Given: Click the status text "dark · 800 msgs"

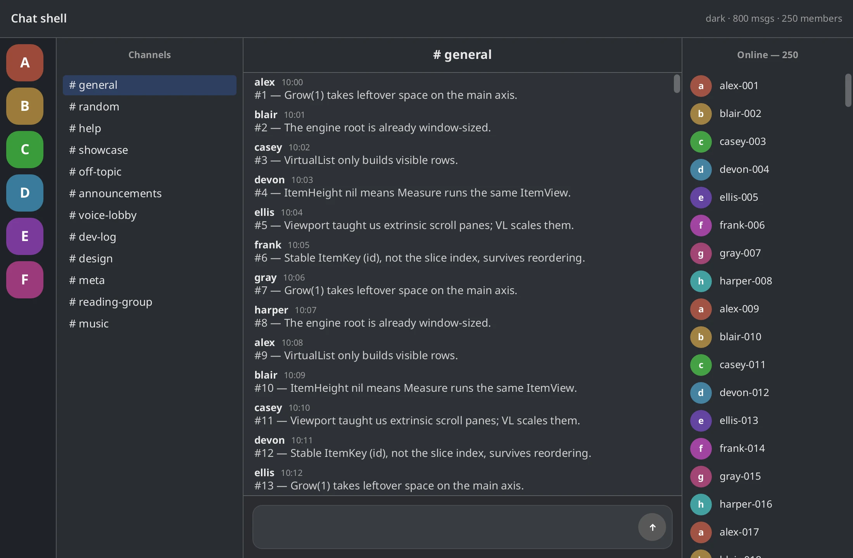Looking at the screenshot, I should [x=740, y=19].
